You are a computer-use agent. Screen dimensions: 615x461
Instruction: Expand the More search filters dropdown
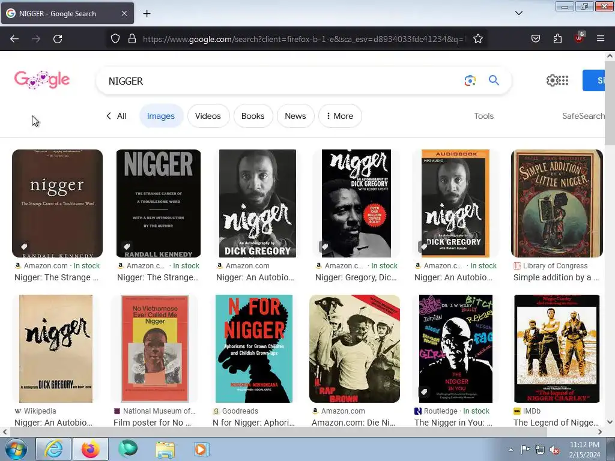pos(340,116)
